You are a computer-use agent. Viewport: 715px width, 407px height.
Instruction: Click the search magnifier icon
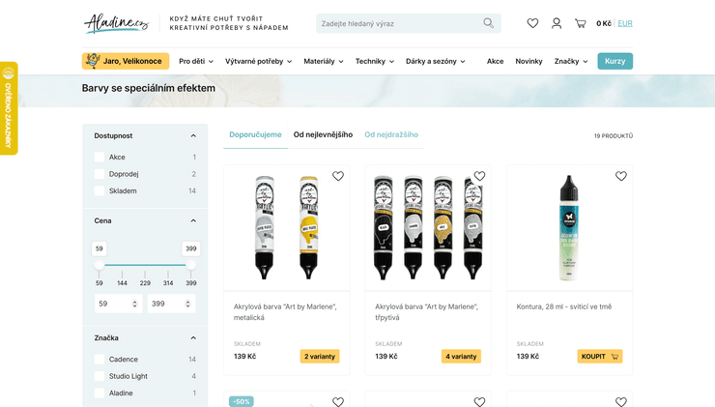[489, 23]
